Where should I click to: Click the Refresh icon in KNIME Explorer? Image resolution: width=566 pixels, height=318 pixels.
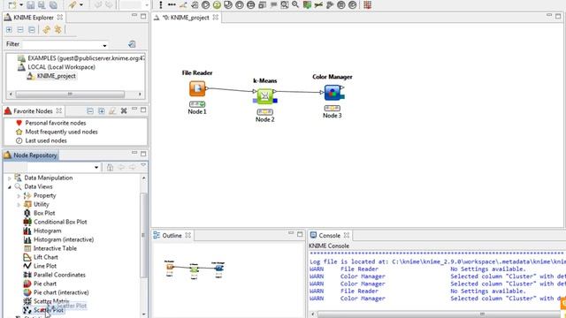pos(46,29)
